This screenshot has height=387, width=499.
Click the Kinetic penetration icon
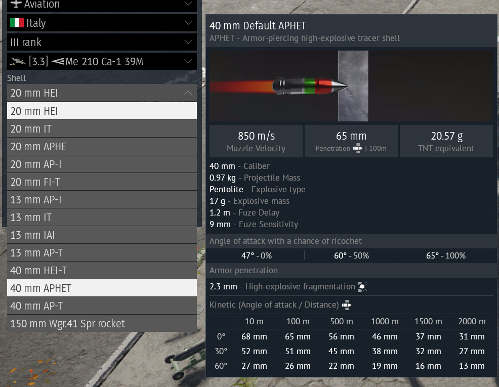click(347, 305)
